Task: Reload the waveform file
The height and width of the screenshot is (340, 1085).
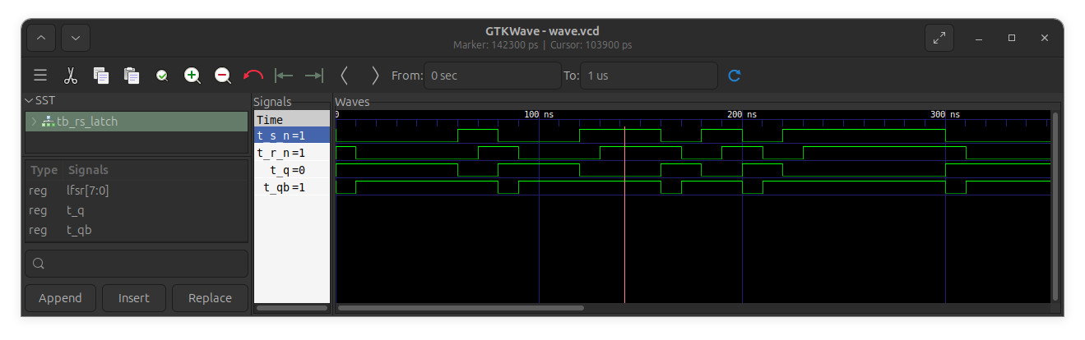Action: point(735,76)
